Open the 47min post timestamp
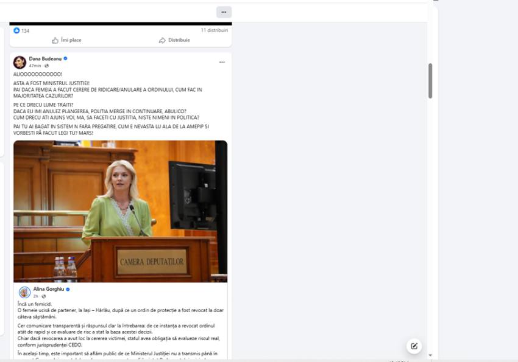Image resolution: width=518 pixels, height=362 pixels. point(35,66)
